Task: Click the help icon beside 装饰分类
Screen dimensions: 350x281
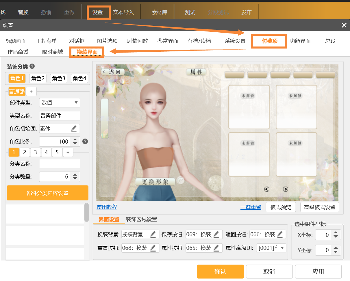Action: coord(32,66)
